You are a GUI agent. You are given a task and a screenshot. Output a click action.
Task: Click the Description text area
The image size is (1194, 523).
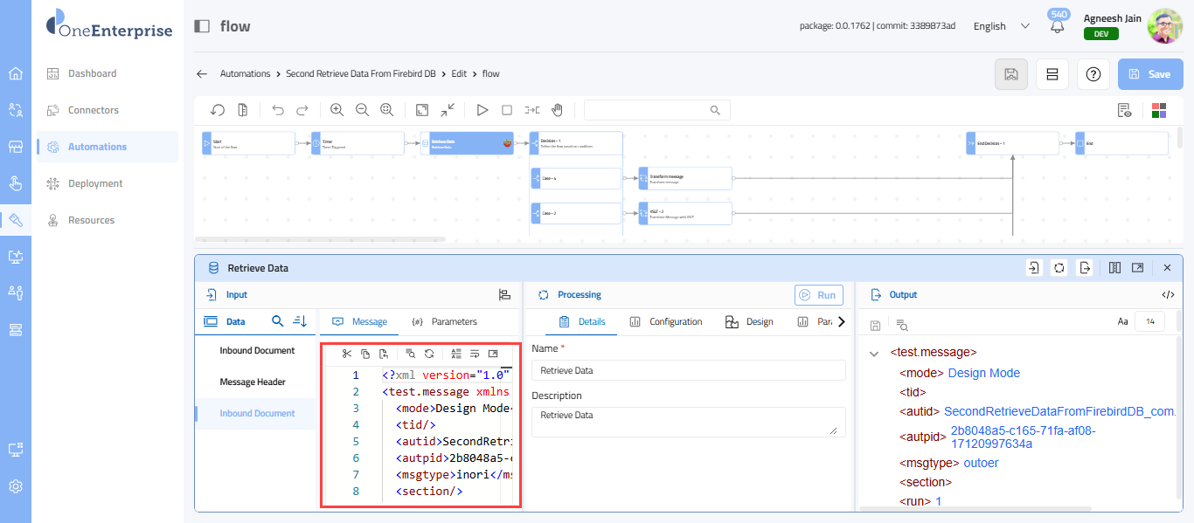(687, 422)
